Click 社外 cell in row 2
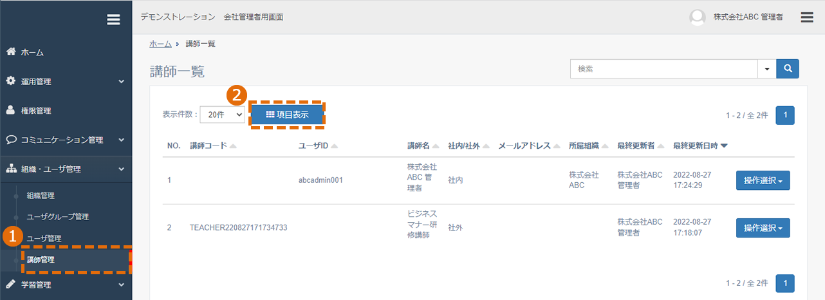 pyautogui.click(x=455, y=227)
